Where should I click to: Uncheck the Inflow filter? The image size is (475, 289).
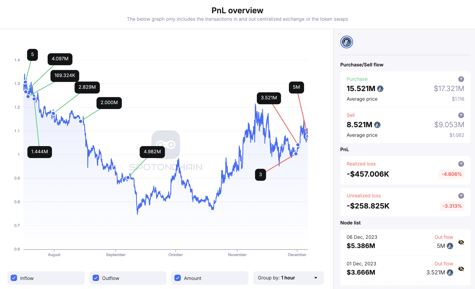point(14,278)
